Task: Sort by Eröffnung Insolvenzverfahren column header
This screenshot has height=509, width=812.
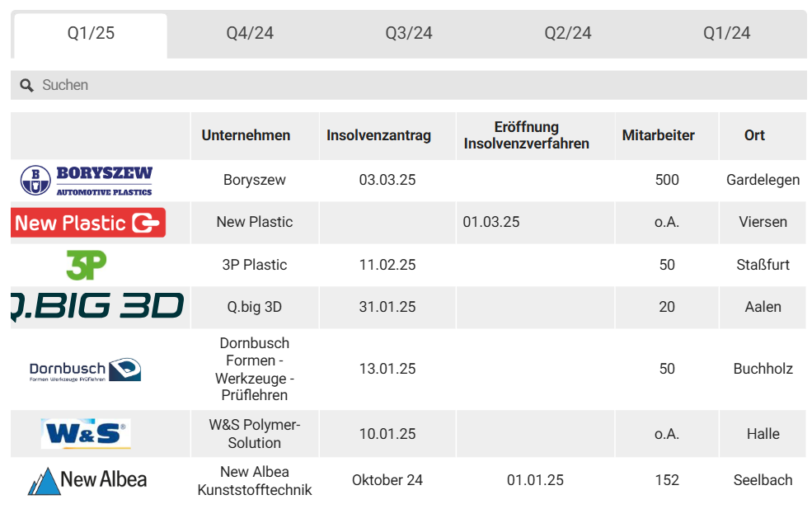Action: click(x=527, y=135)
